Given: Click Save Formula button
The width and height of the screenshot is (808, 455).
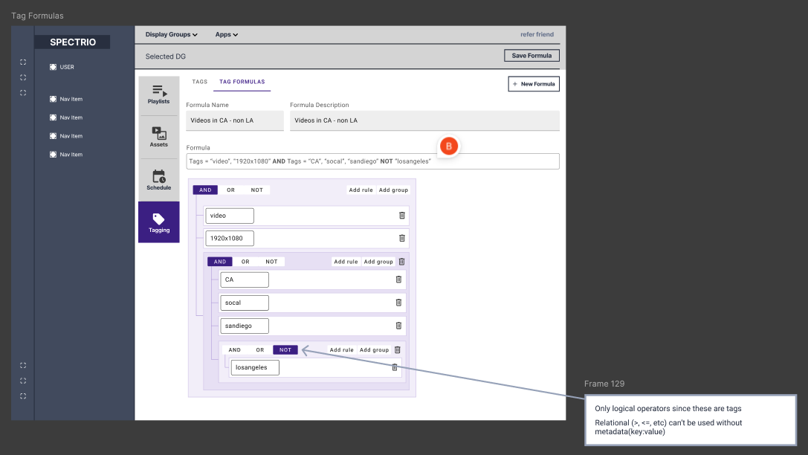Looking at the screenshot, I should click(x=531, y=56).
